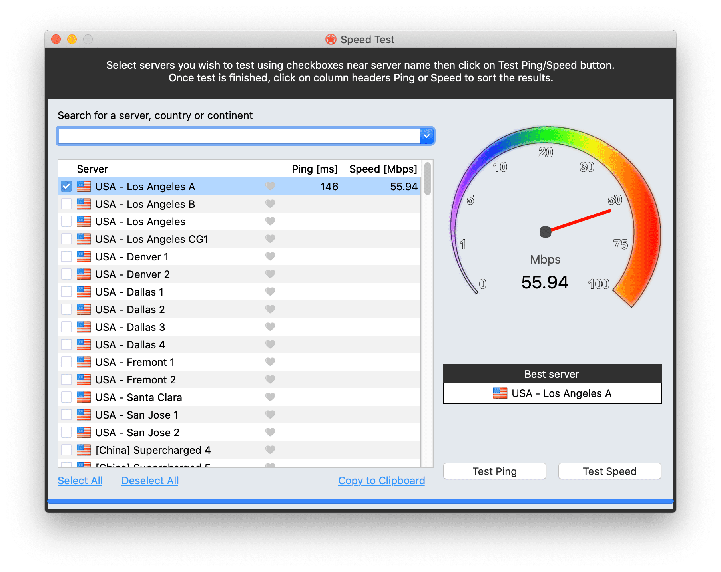Open the server search dropdown arrow
The width and height of the screenshot is (721, 572).
click(x=426, y=136)
